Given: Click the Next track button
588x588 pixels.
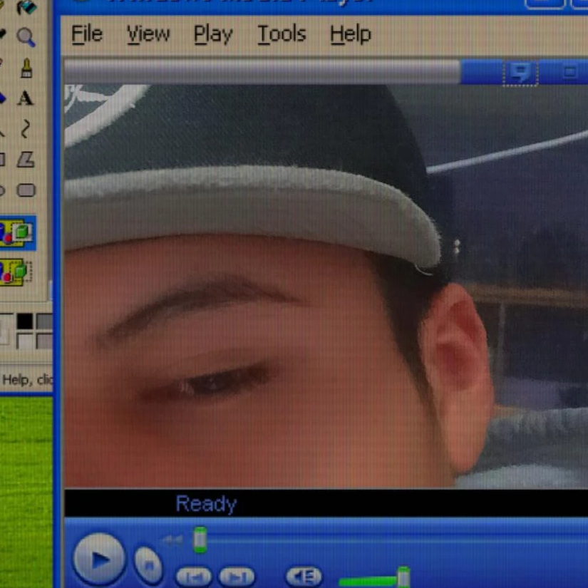Looking at the screenshot, I should (x=237, y=577).
